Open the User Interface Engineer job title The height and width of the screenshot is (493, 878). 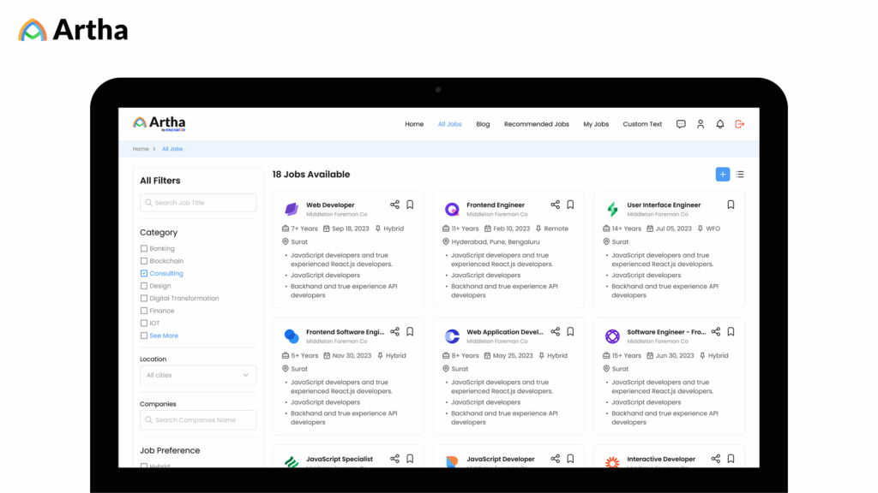664,205
